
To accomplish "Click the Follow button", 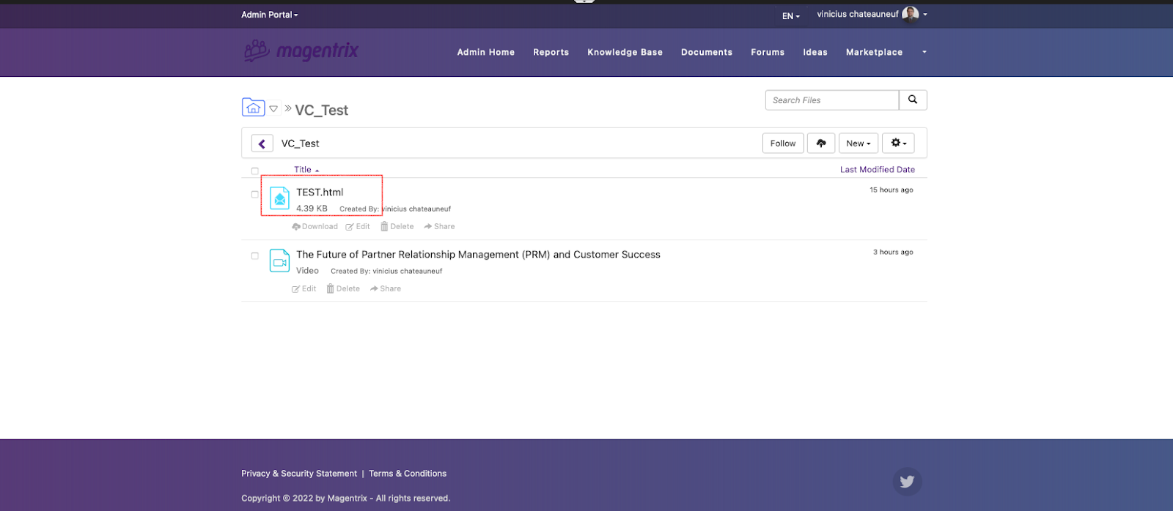I will click(x=783, y=143).
